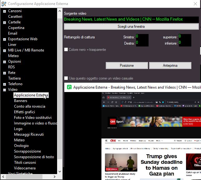Screen dimensions: 201x180
Task: Expand the Cartelle tree node
Action: [4, 22]
